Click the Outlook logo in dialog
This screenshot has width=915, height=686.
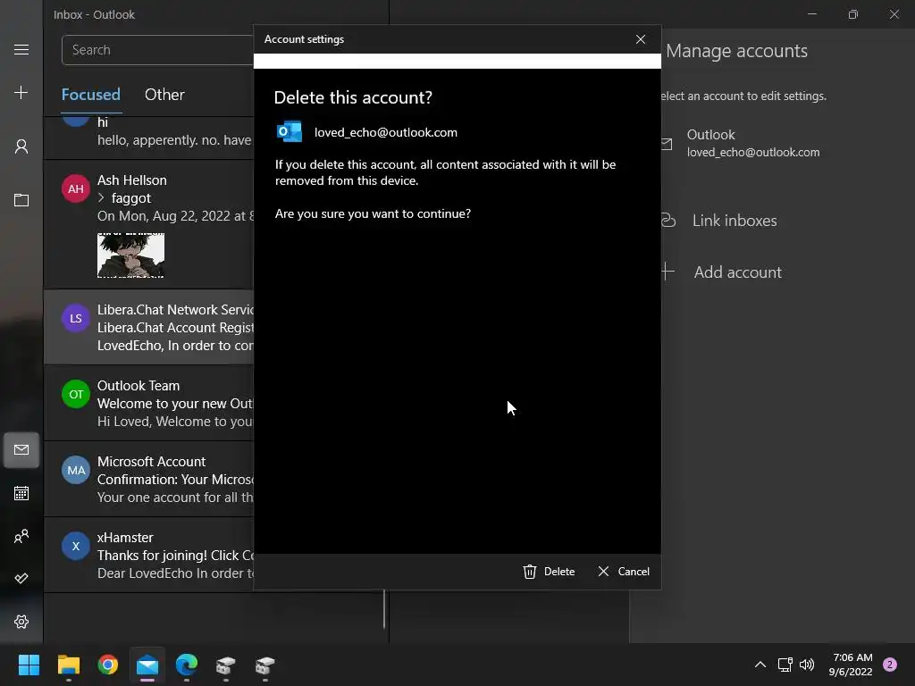pos(290,132)
